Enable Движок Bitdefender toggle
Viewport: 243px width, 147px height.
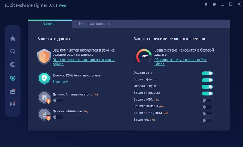(x=58, y=117)
